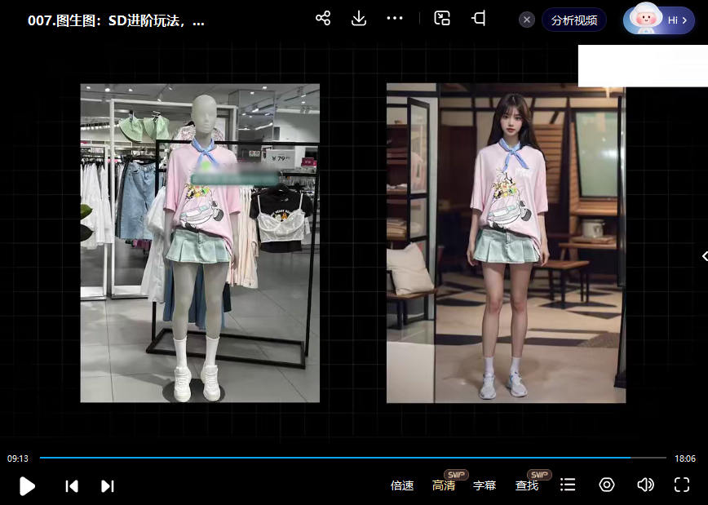Click the crop/rotate screen icon in the top bar

(479, 19)
